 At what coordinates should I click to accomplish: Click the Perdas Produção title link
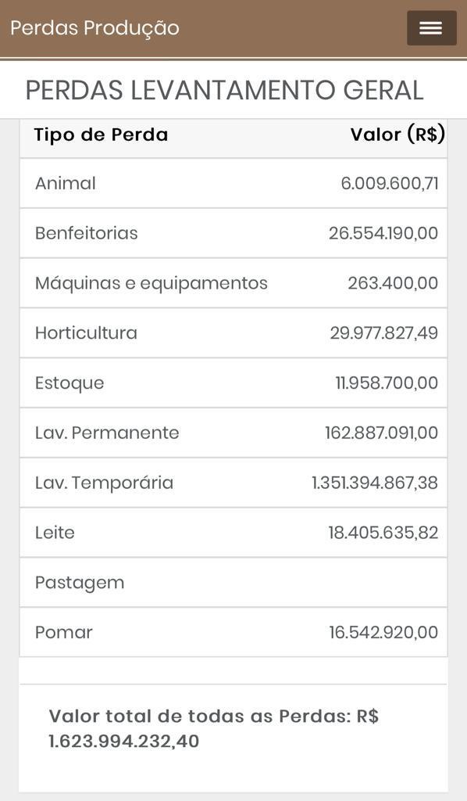click(x=94, y=27)
